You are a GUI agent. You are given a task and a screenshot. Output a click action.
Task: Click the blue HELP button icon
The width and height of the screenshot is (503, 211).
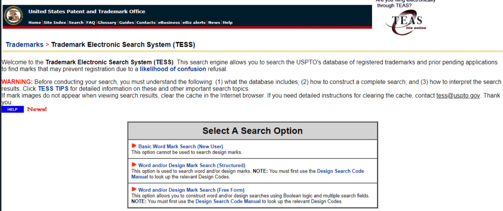[12, 109]
